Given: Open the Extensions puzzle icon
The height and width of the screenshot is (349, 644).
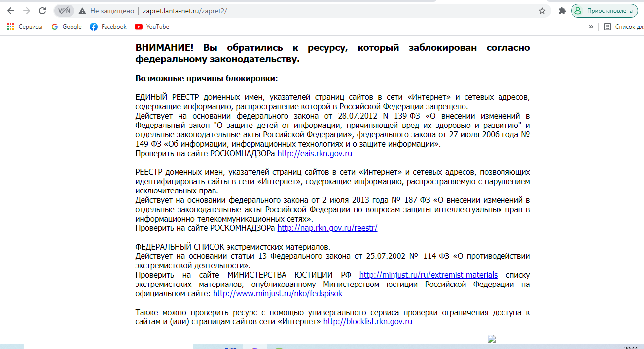Looking at the screenshot, I should click(x=562, y=11).
